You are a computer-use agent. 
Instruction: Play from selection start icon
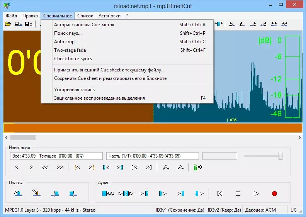163,193
